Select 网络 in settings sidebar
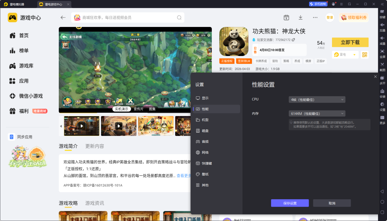The image size is (387, 221). (205, 152)
